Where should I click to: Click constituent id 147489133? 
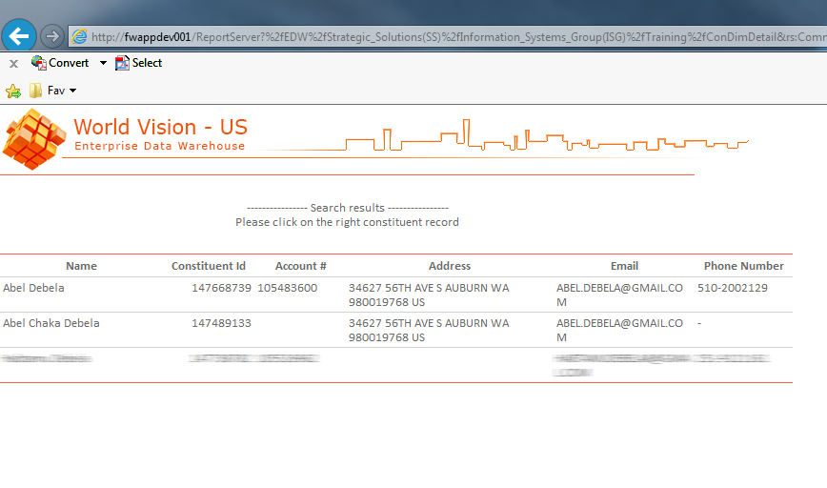(x=221, y=323)
